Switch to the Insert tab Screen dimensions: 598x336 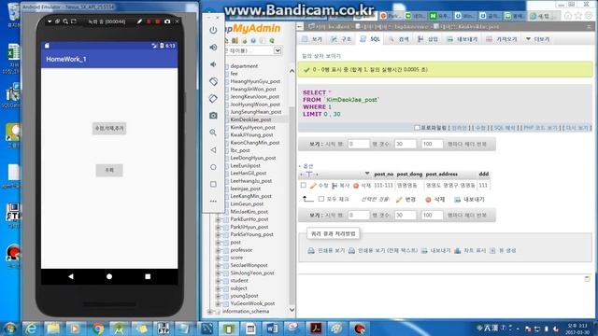(428, 39)
